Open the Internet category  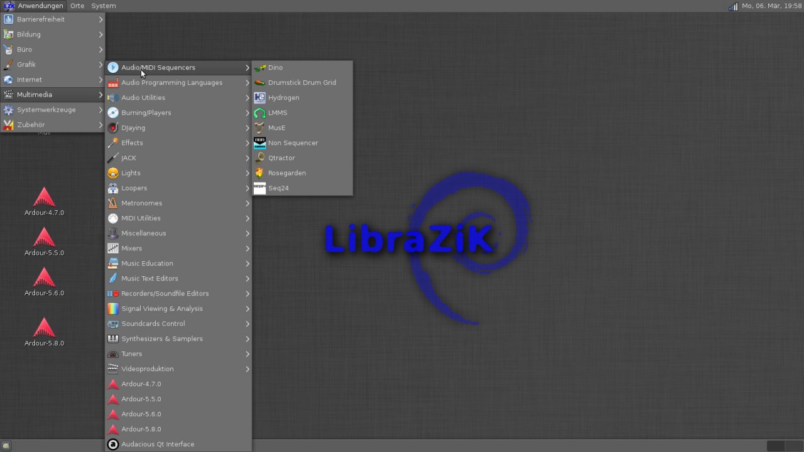(x=53, y=80)
